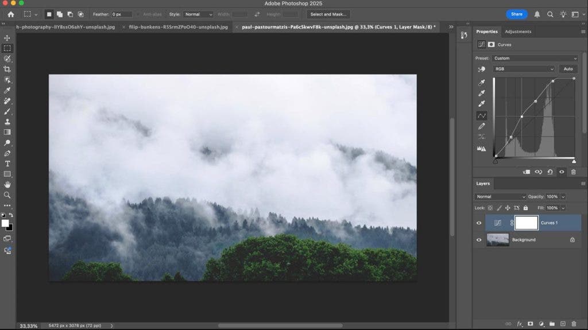Toggle lock transparent pixels
This screenshot has height=330, width=588.
pos(490,208)
